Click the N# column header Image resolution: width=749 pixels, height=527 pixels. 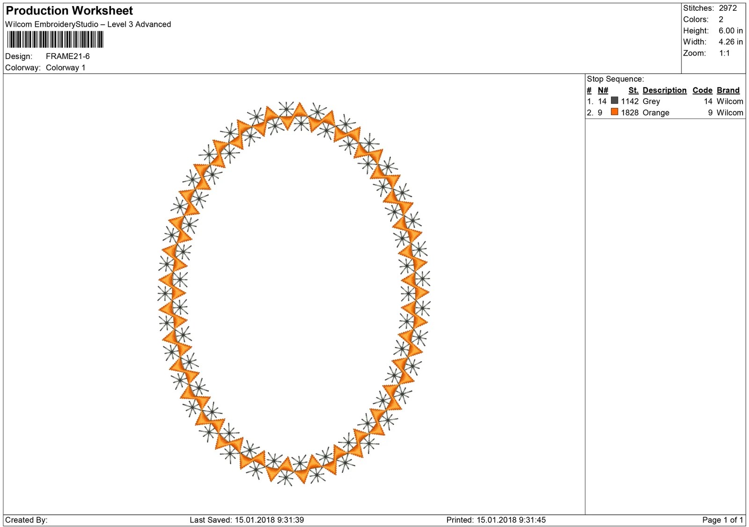(603, 90)
